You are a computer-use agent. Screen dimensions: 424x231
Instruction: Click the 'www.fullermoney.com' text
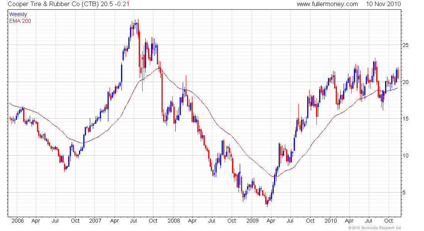coord(328,4)
